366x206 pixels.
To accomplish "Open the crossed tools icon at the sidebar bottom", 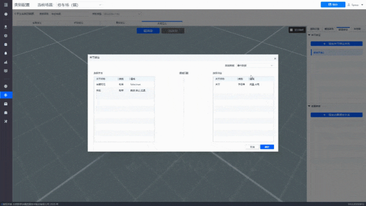I will click(x=6, y=121).
